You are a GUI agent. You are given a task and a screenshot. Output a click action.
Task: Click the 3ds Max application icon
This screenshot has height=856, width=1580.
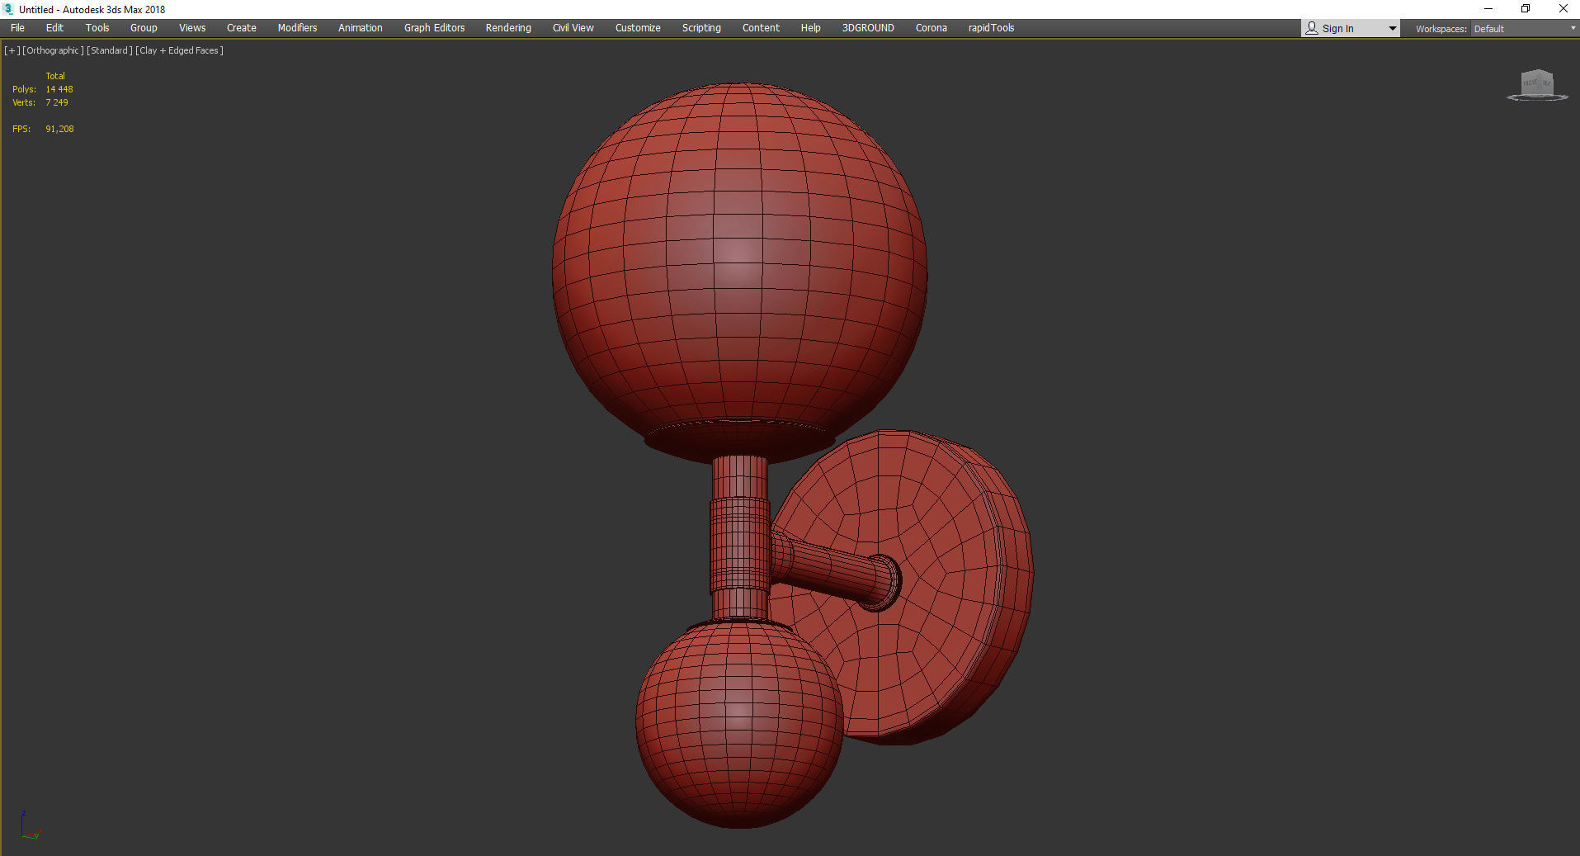(x=8, y=9)
